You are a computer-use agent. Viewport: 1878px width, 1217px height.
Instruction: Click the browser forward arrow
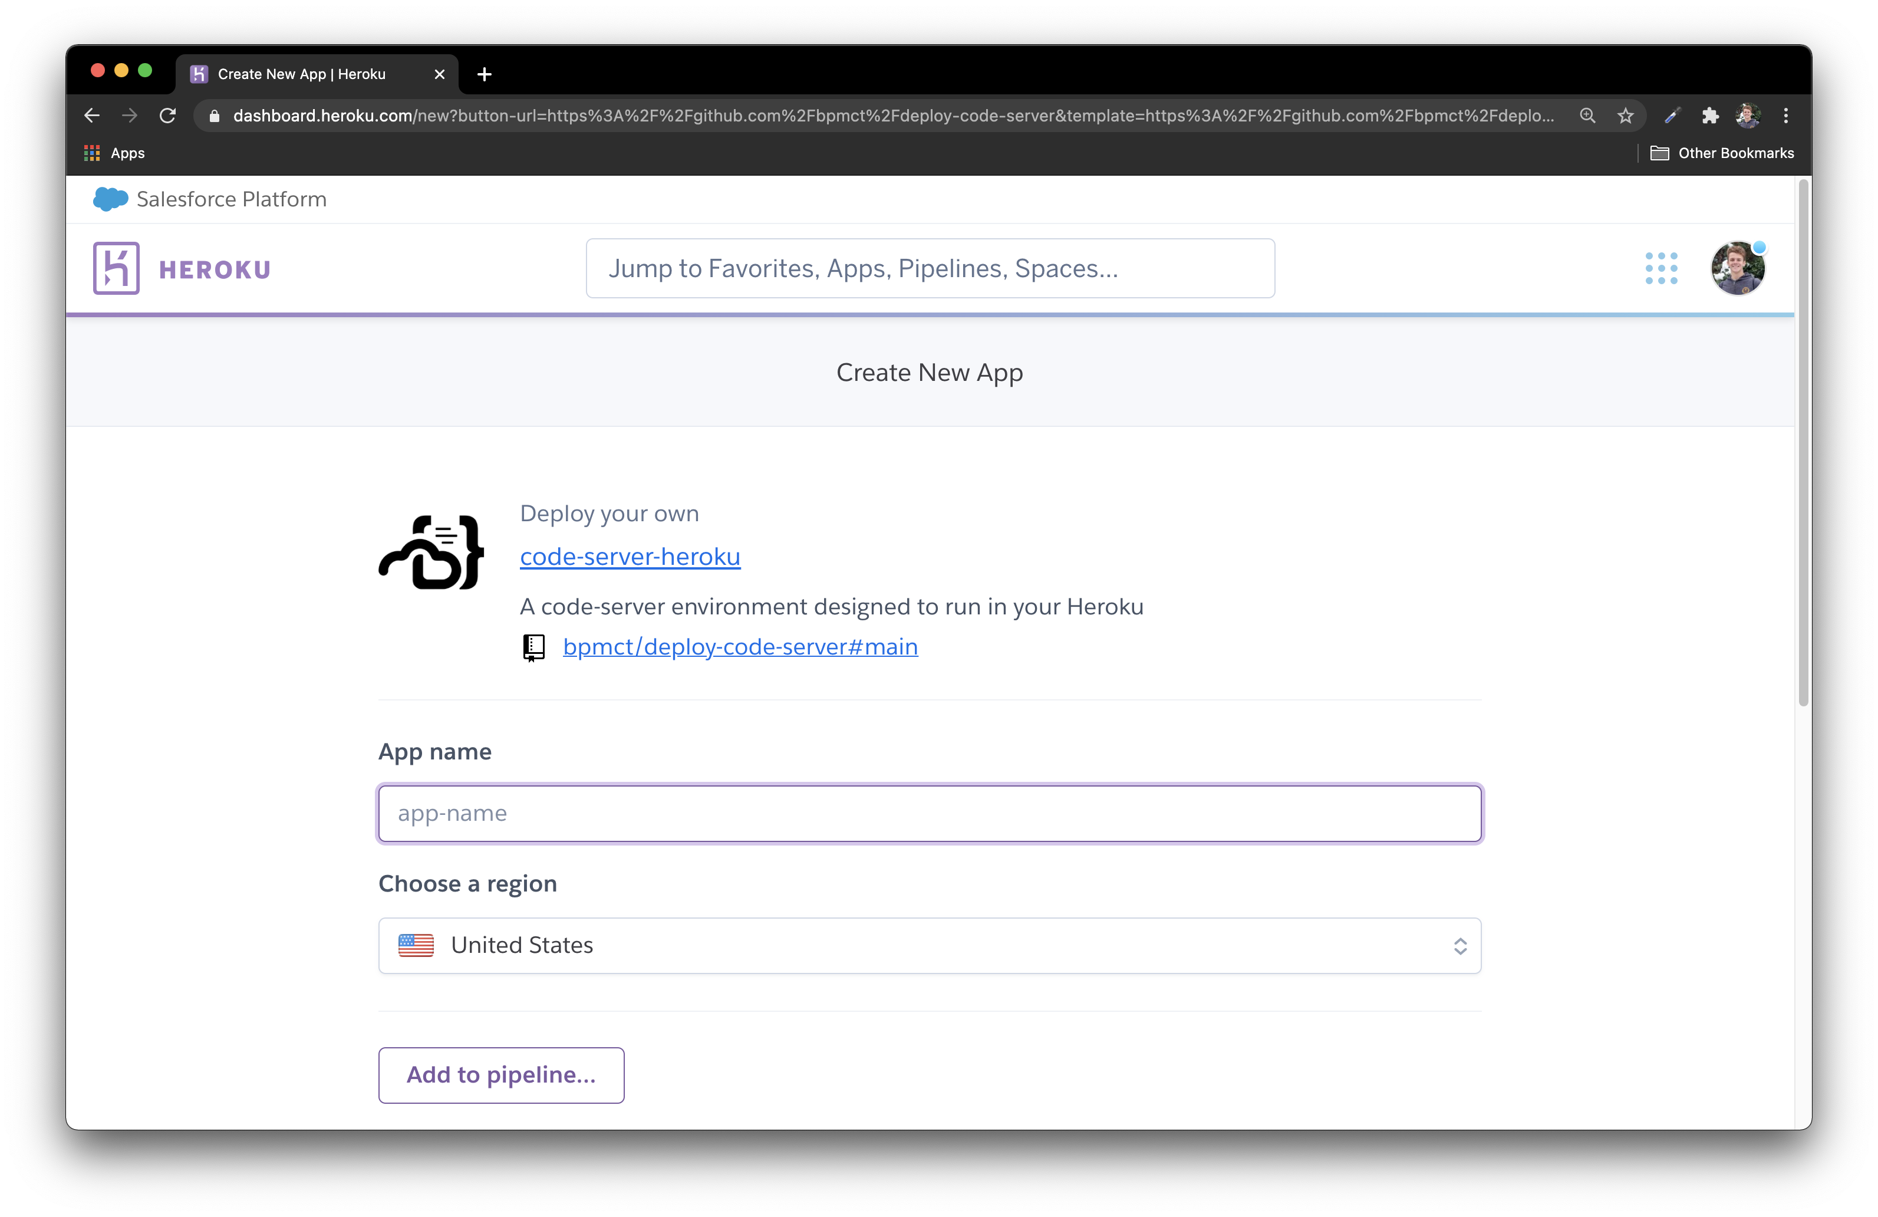[130, 116]
